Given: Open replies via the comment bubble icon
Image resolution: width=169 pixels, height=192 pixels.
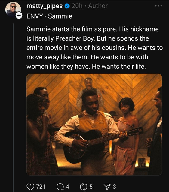Looking at the screenshot, I should pos(60,187).
